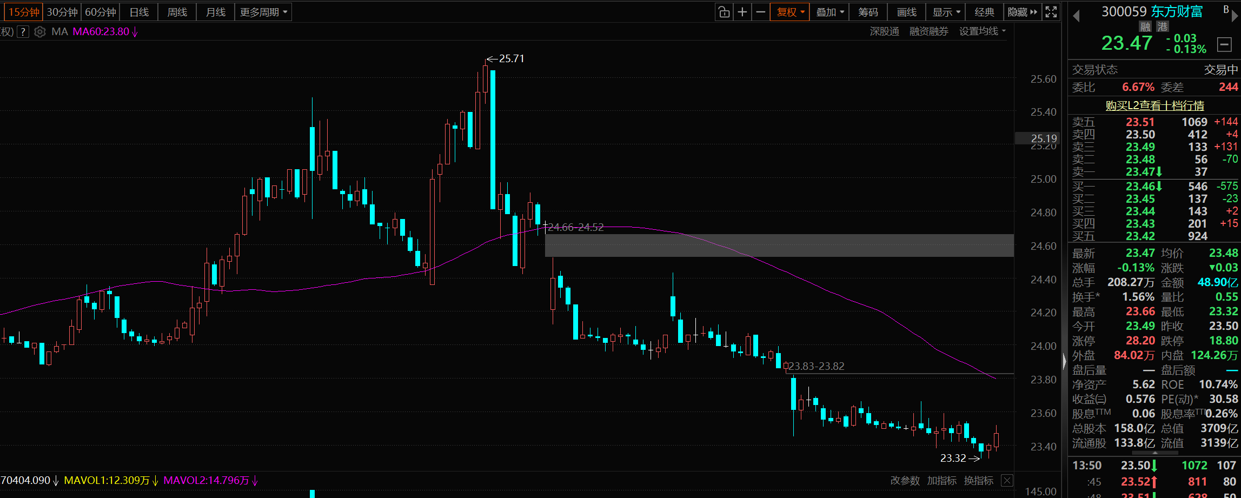Zoom in the K-line chart with plus

[x=742, y=12]
